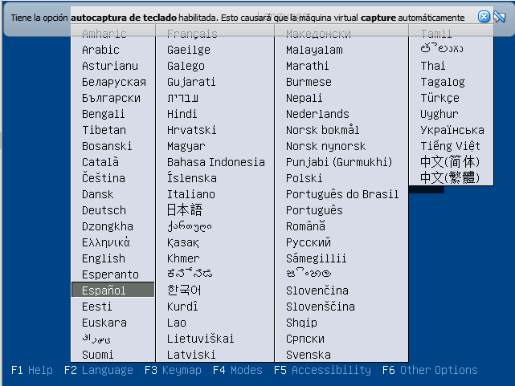
Task: Choose English from the language list
Action: click(x=104, y=258)
